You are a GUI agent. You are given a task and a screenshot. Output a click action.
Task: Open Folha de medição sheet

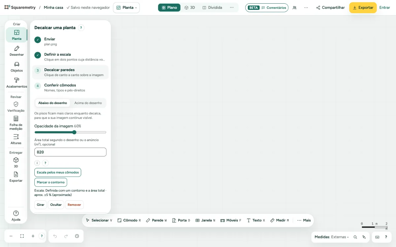(x=16, y=123)
